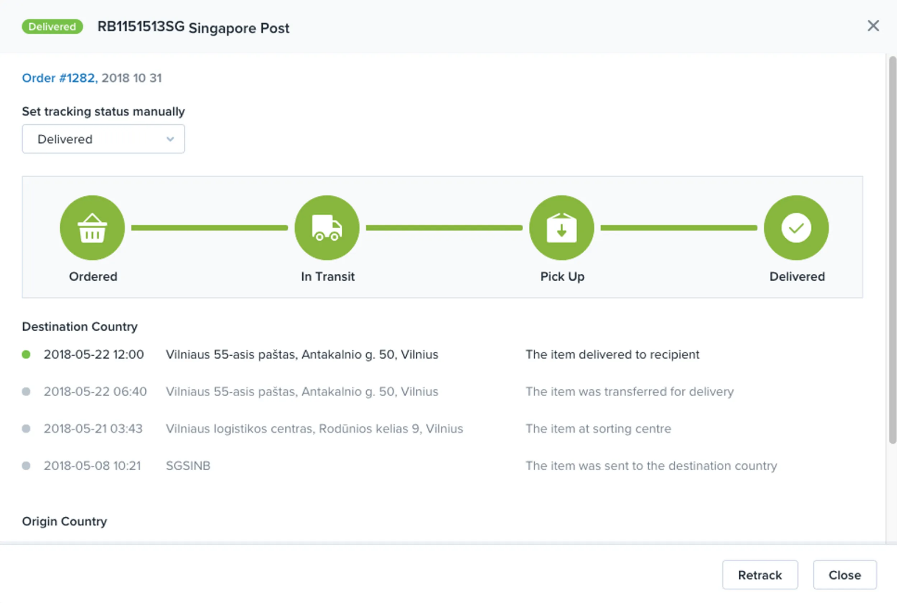Click the green dot beside 2018-05-22 12:00 entry
This screenshot has height=603, width=897.
(26, 354)
